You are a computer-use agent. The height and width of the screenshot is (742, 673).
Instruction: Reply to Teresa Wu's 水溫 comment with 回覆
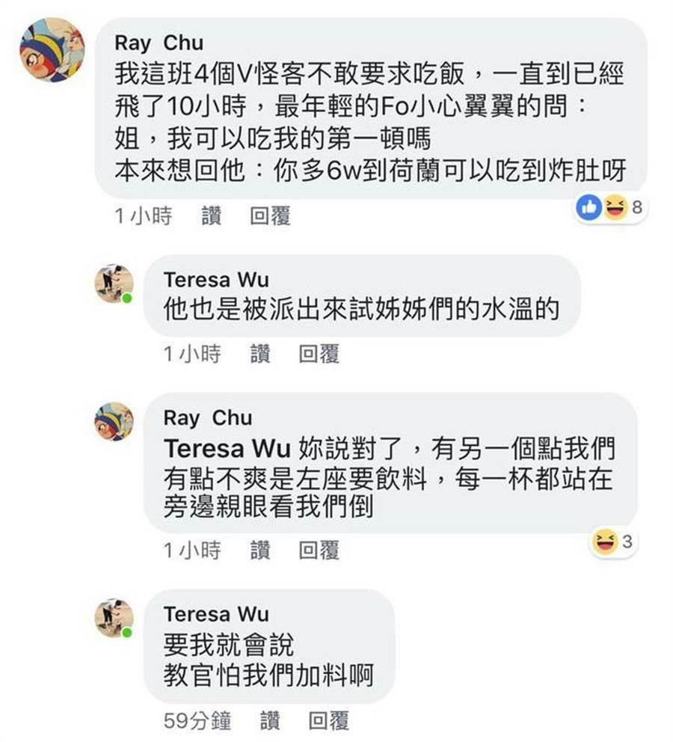tap(319, 354)
